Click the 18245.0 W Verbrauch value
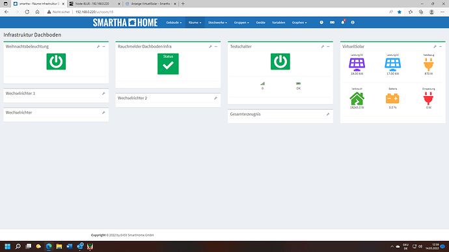This screenshot has width=449, height=252. 357,108
